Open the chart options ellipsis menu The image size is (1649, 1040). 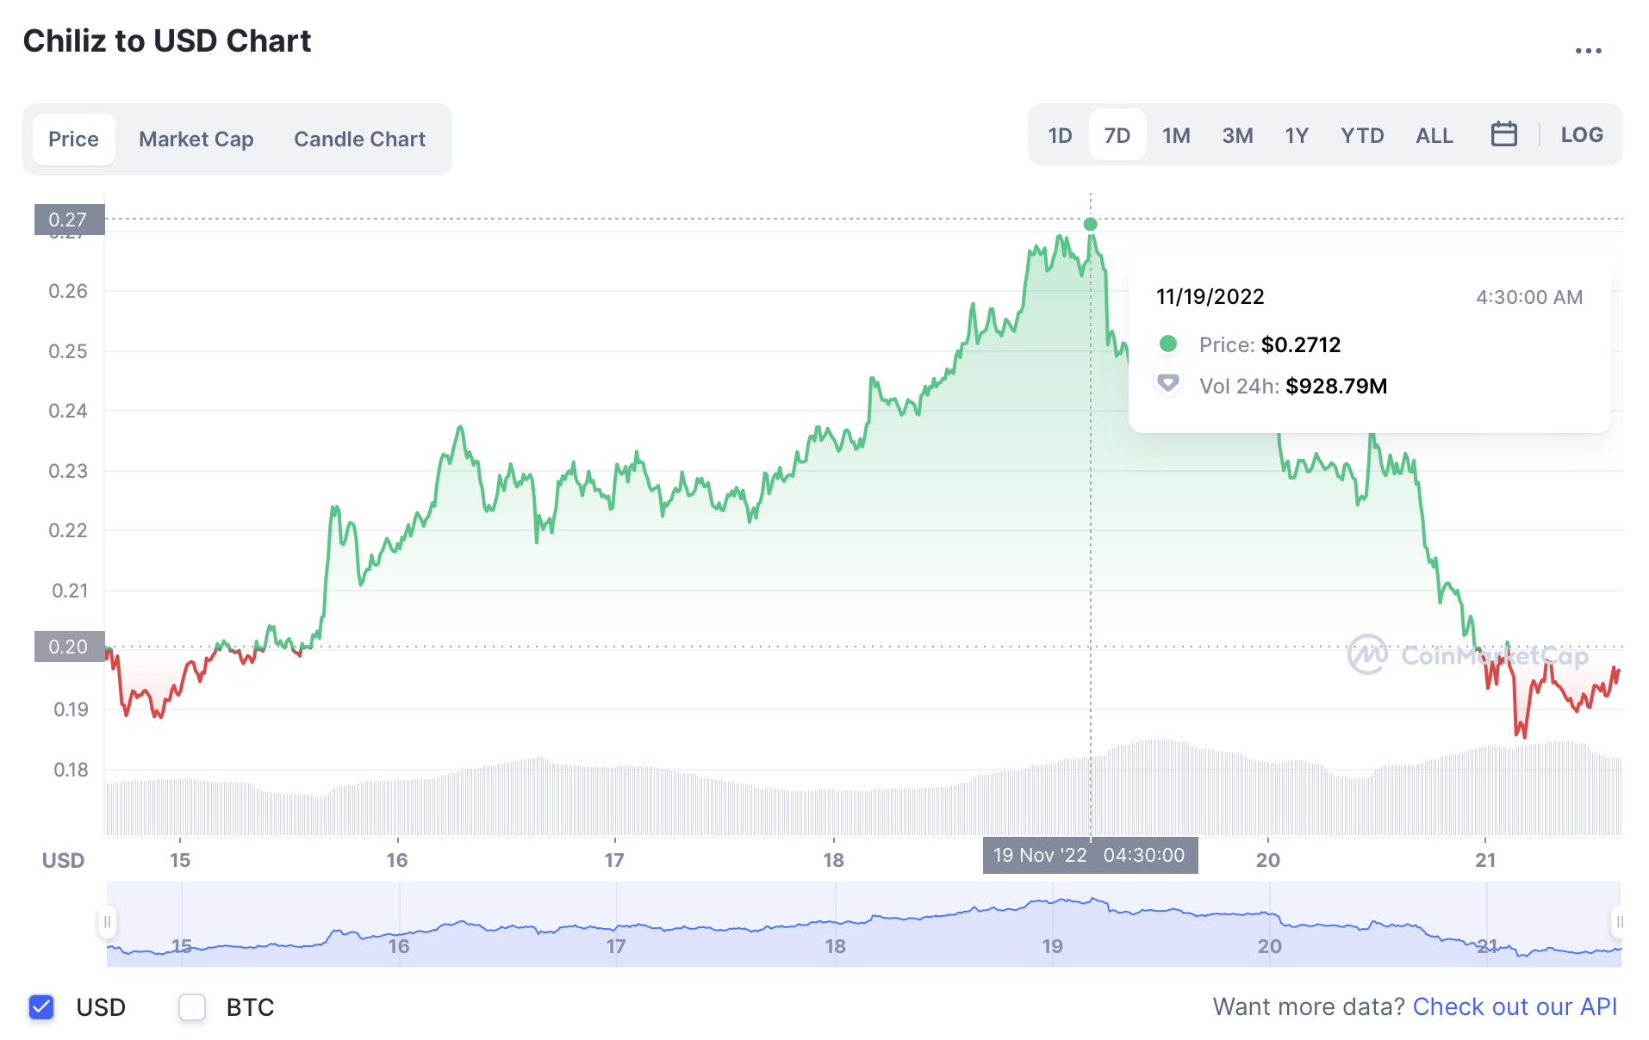(1590, 49)
